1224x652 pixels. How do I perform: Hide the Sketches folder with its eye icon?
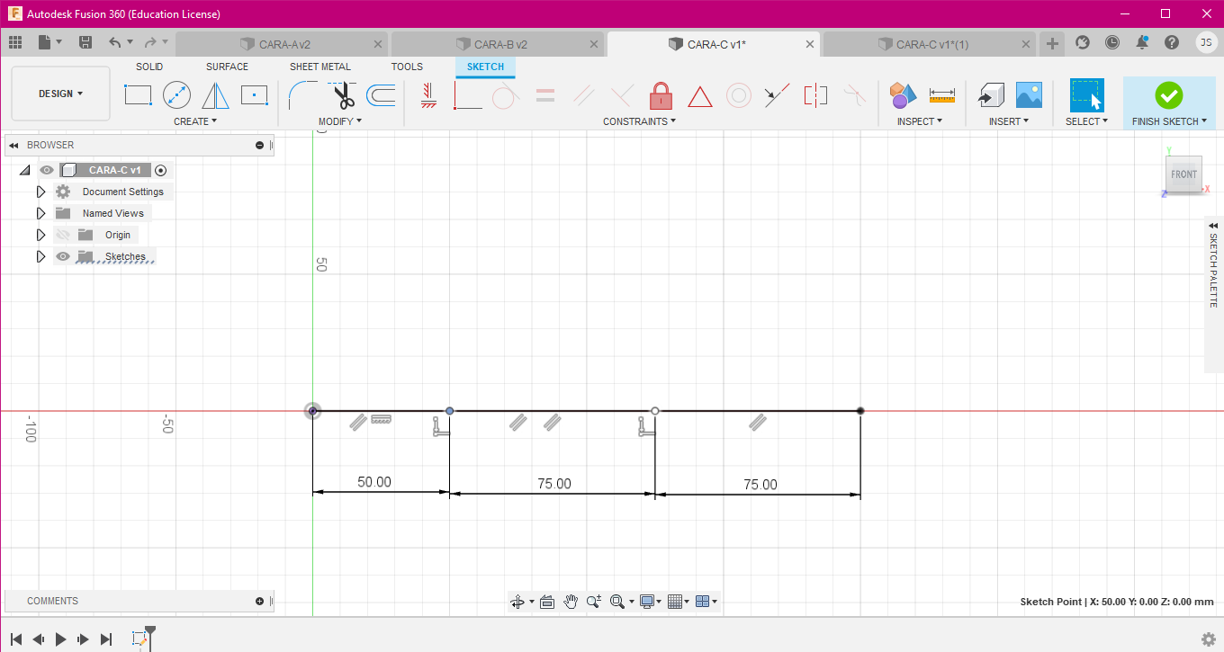[63, 256]
